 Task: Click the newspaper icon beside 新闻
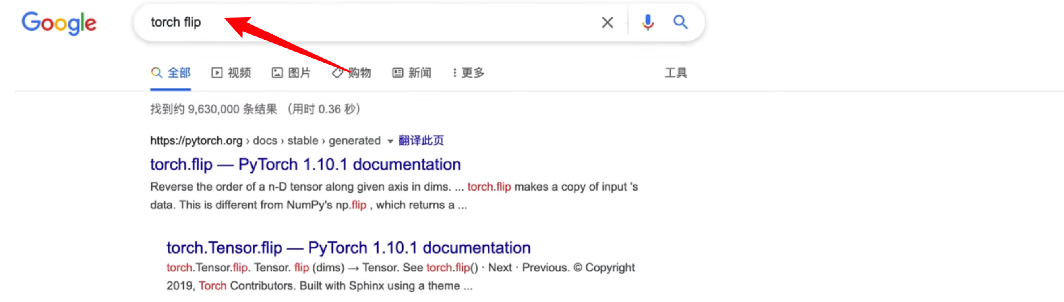coord(397,73)
